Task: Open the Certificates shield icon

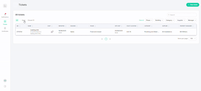Action: (5, 28)
